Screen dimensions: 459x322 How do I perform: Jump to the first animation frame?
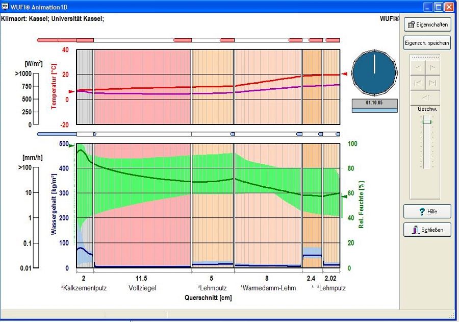pyautogui.click(x=418, y=82)
